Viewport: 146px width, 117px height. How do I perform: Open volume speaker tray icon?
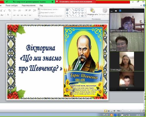pos(130,115)
